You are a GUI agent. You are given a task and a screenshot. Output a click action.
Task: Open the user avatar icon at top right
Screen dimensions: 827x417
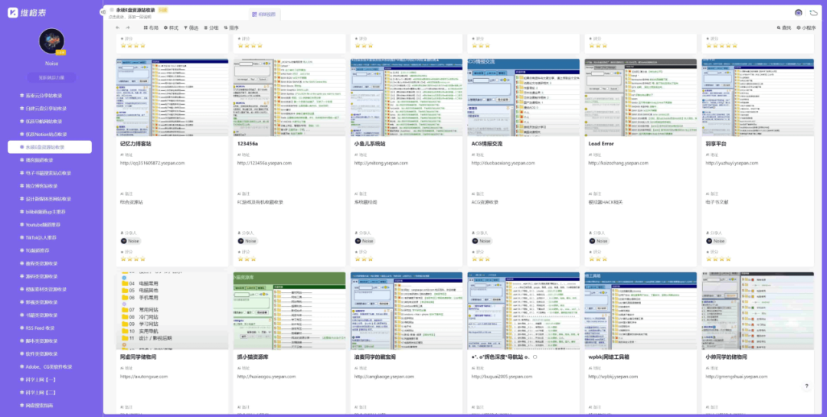pos(799,12)
